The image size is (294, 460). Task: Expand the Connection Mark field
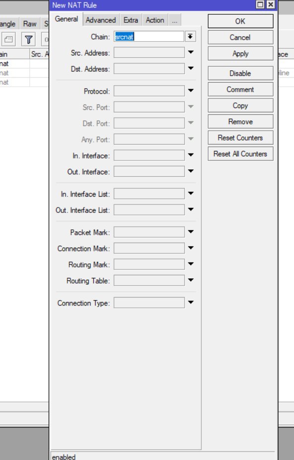tap(190, 248)
